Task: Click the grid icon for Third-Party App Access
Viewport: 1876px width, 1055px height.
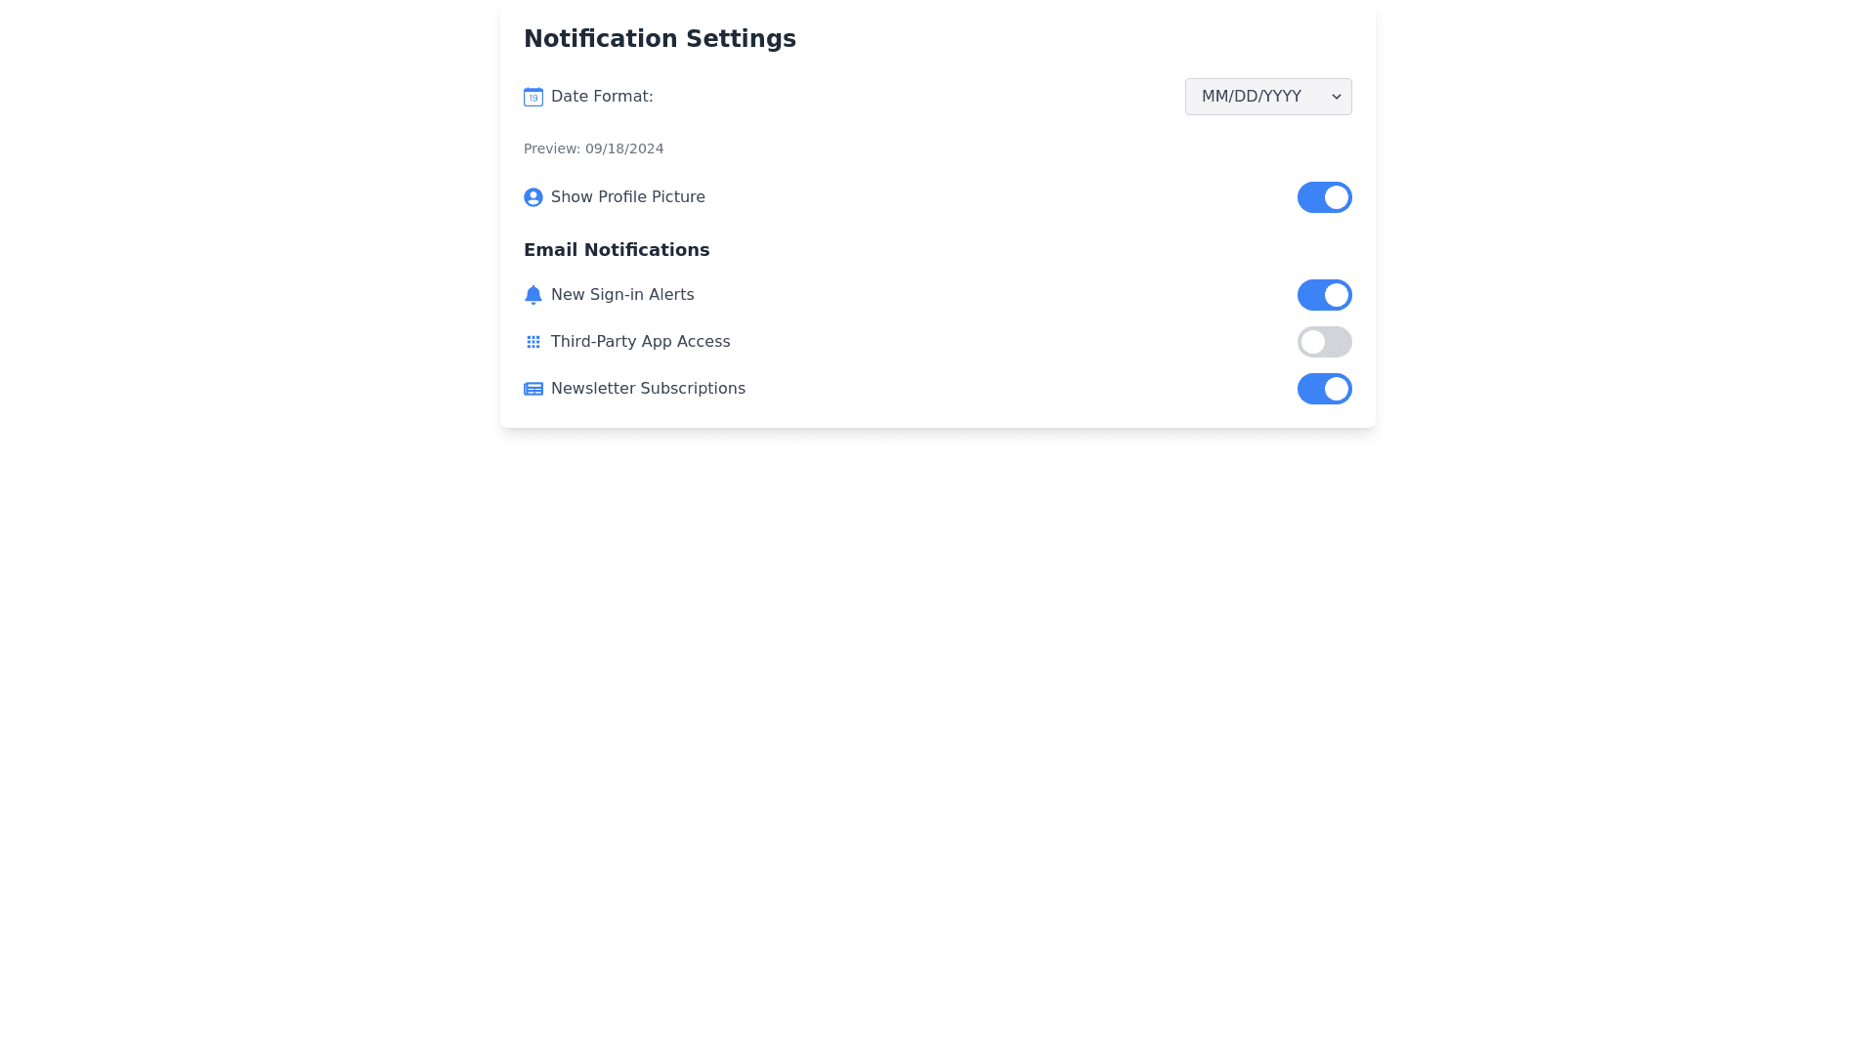Action: (533, 342)
